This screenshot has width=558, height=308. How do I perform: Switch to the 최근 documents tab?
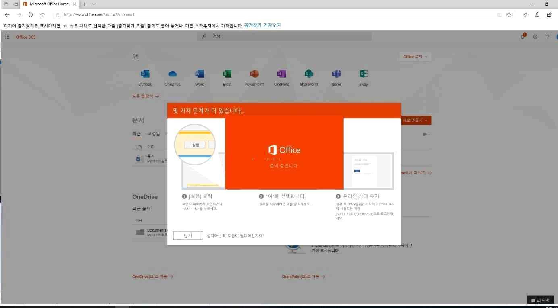tap(137, 134)
